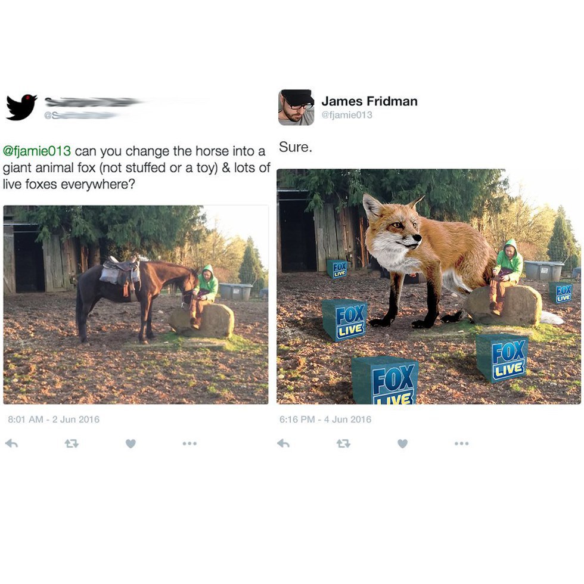Click the tweet text about giant fox
584x584 pixels.
pos(136,167)
